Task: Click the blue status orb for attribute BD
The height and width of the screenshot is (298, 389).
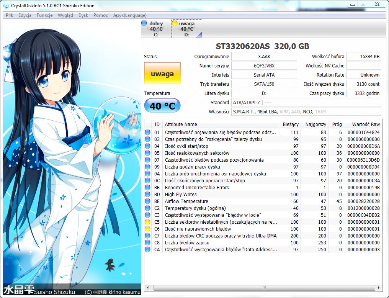Action: click(148, 194)
